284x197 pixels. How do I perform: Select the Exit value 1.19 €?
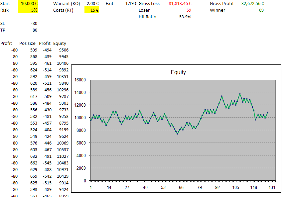click(131, 3)
